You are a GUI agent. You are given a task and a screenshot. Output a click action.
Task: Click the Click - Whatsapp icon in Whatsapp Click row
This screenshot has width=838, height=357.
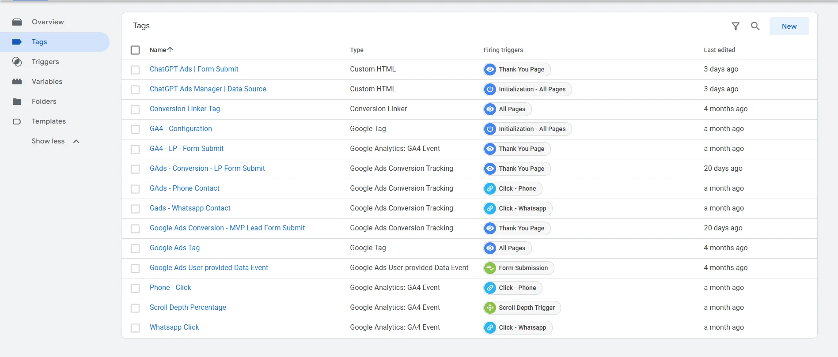(490, 327)
